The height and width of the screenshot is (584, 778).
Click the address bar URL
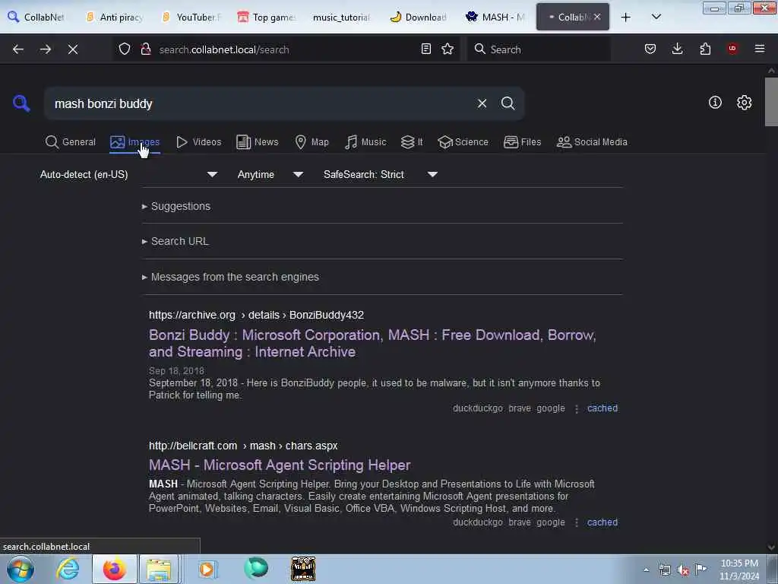point(224,49)
